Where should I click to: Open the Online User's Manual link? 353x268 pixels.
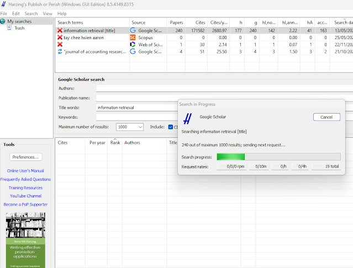coord(25,171)
